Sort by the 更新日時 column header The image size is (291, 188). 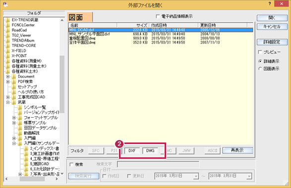point(223,25)
